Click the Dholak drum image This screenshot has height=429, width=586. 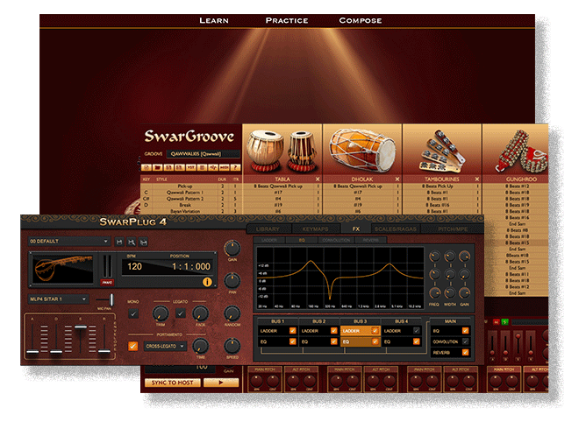click(362, 149)
